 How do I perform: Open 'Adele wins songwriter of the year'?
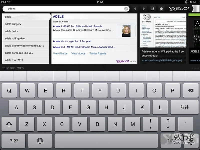point(72,41)
